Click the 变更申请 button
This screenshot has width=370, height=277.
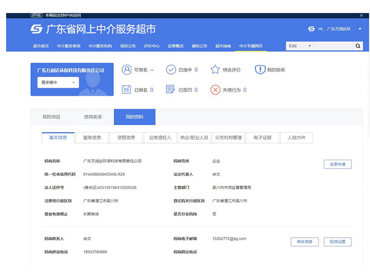[x=338, y=164]
